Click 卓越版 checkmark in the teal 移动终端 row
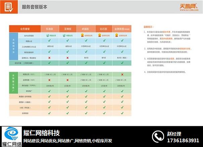The image size is (203, 147). pyautogui.click(x=86, y=63)
